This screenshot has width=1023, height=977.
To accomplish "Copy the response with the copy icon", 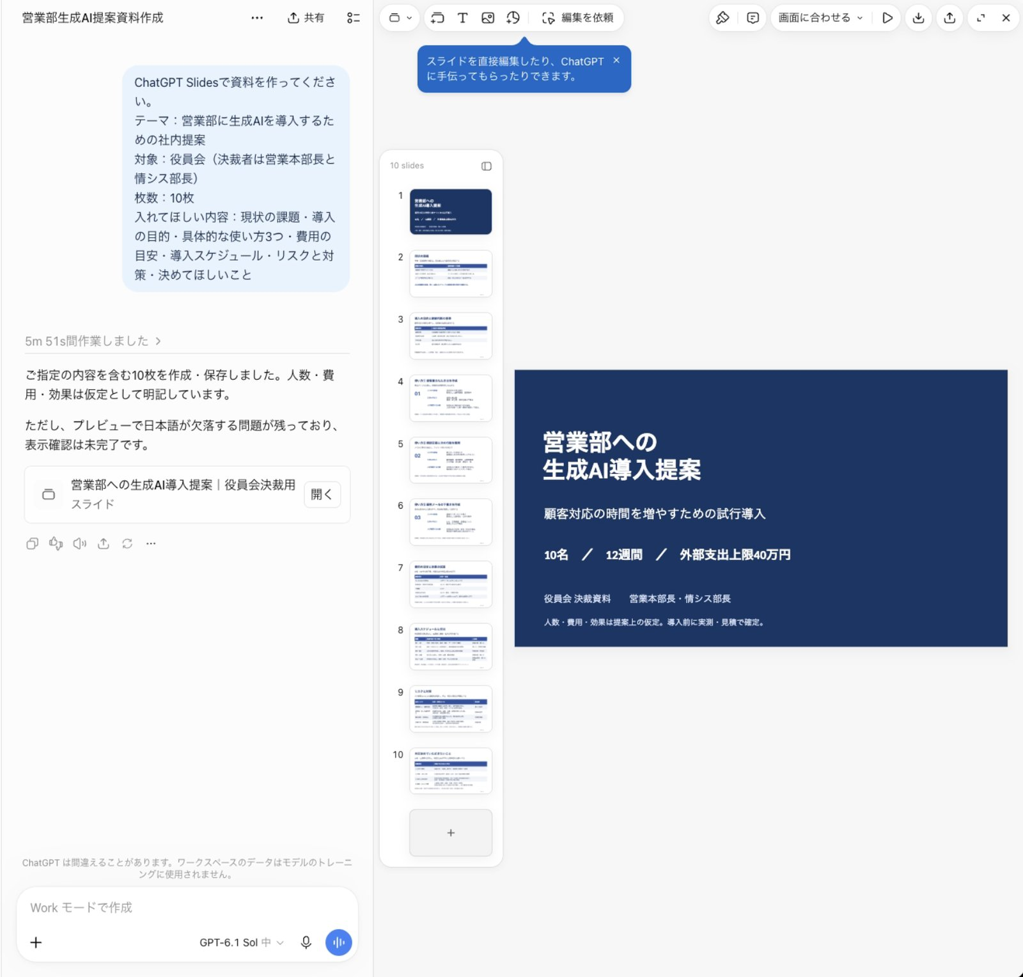I will 32,543.
